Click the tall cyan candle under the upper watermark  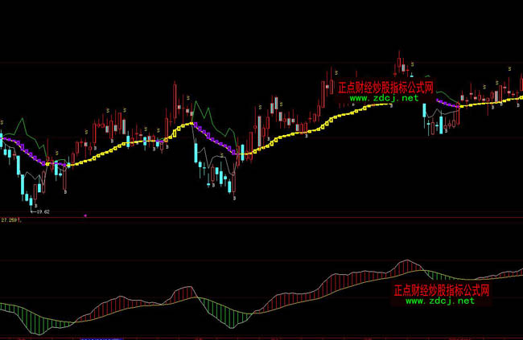426,115
